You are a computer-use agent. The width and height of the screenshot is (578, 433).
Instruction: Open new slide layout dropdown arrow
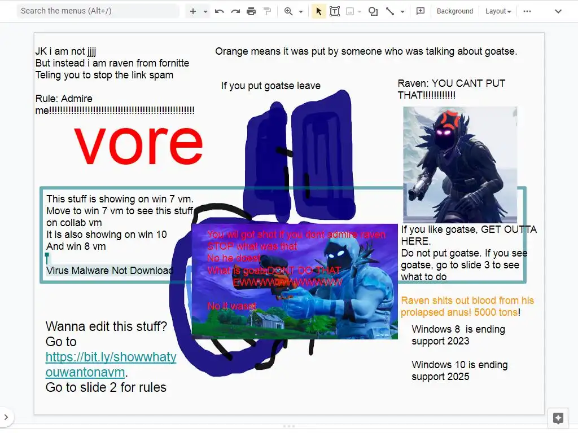click(x=205, y=11)
